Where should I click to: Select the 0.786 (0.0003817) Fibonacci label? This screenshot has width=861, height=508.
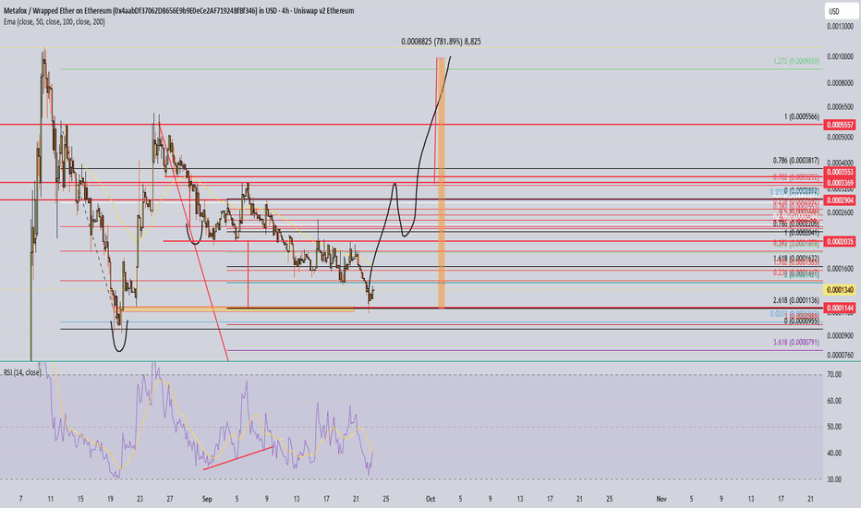[795, 161]
